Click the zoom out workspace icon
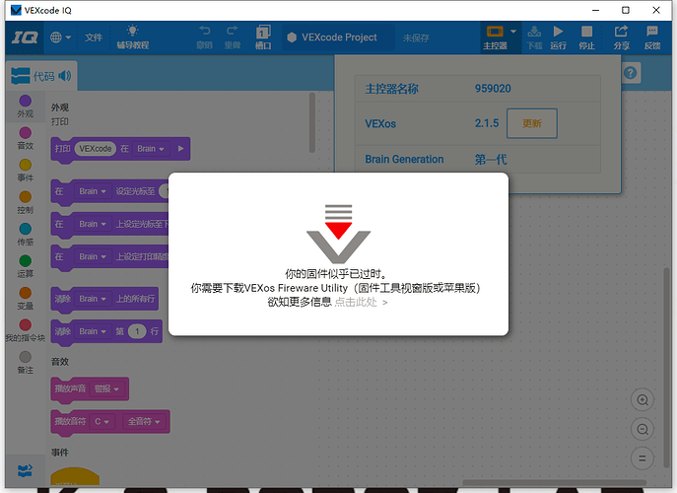This screenshot has height=493, width=677. [643, 430]
